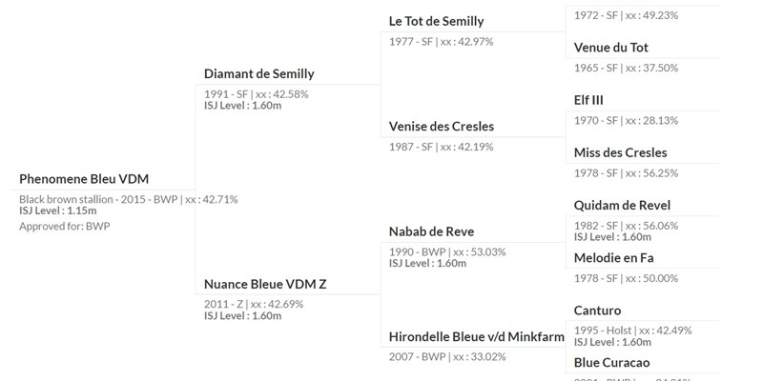Click Canturo's 1995 - Holst details line
Image resolution: width=763 pixels, height=381 pixels.
[x=632, y=331]
